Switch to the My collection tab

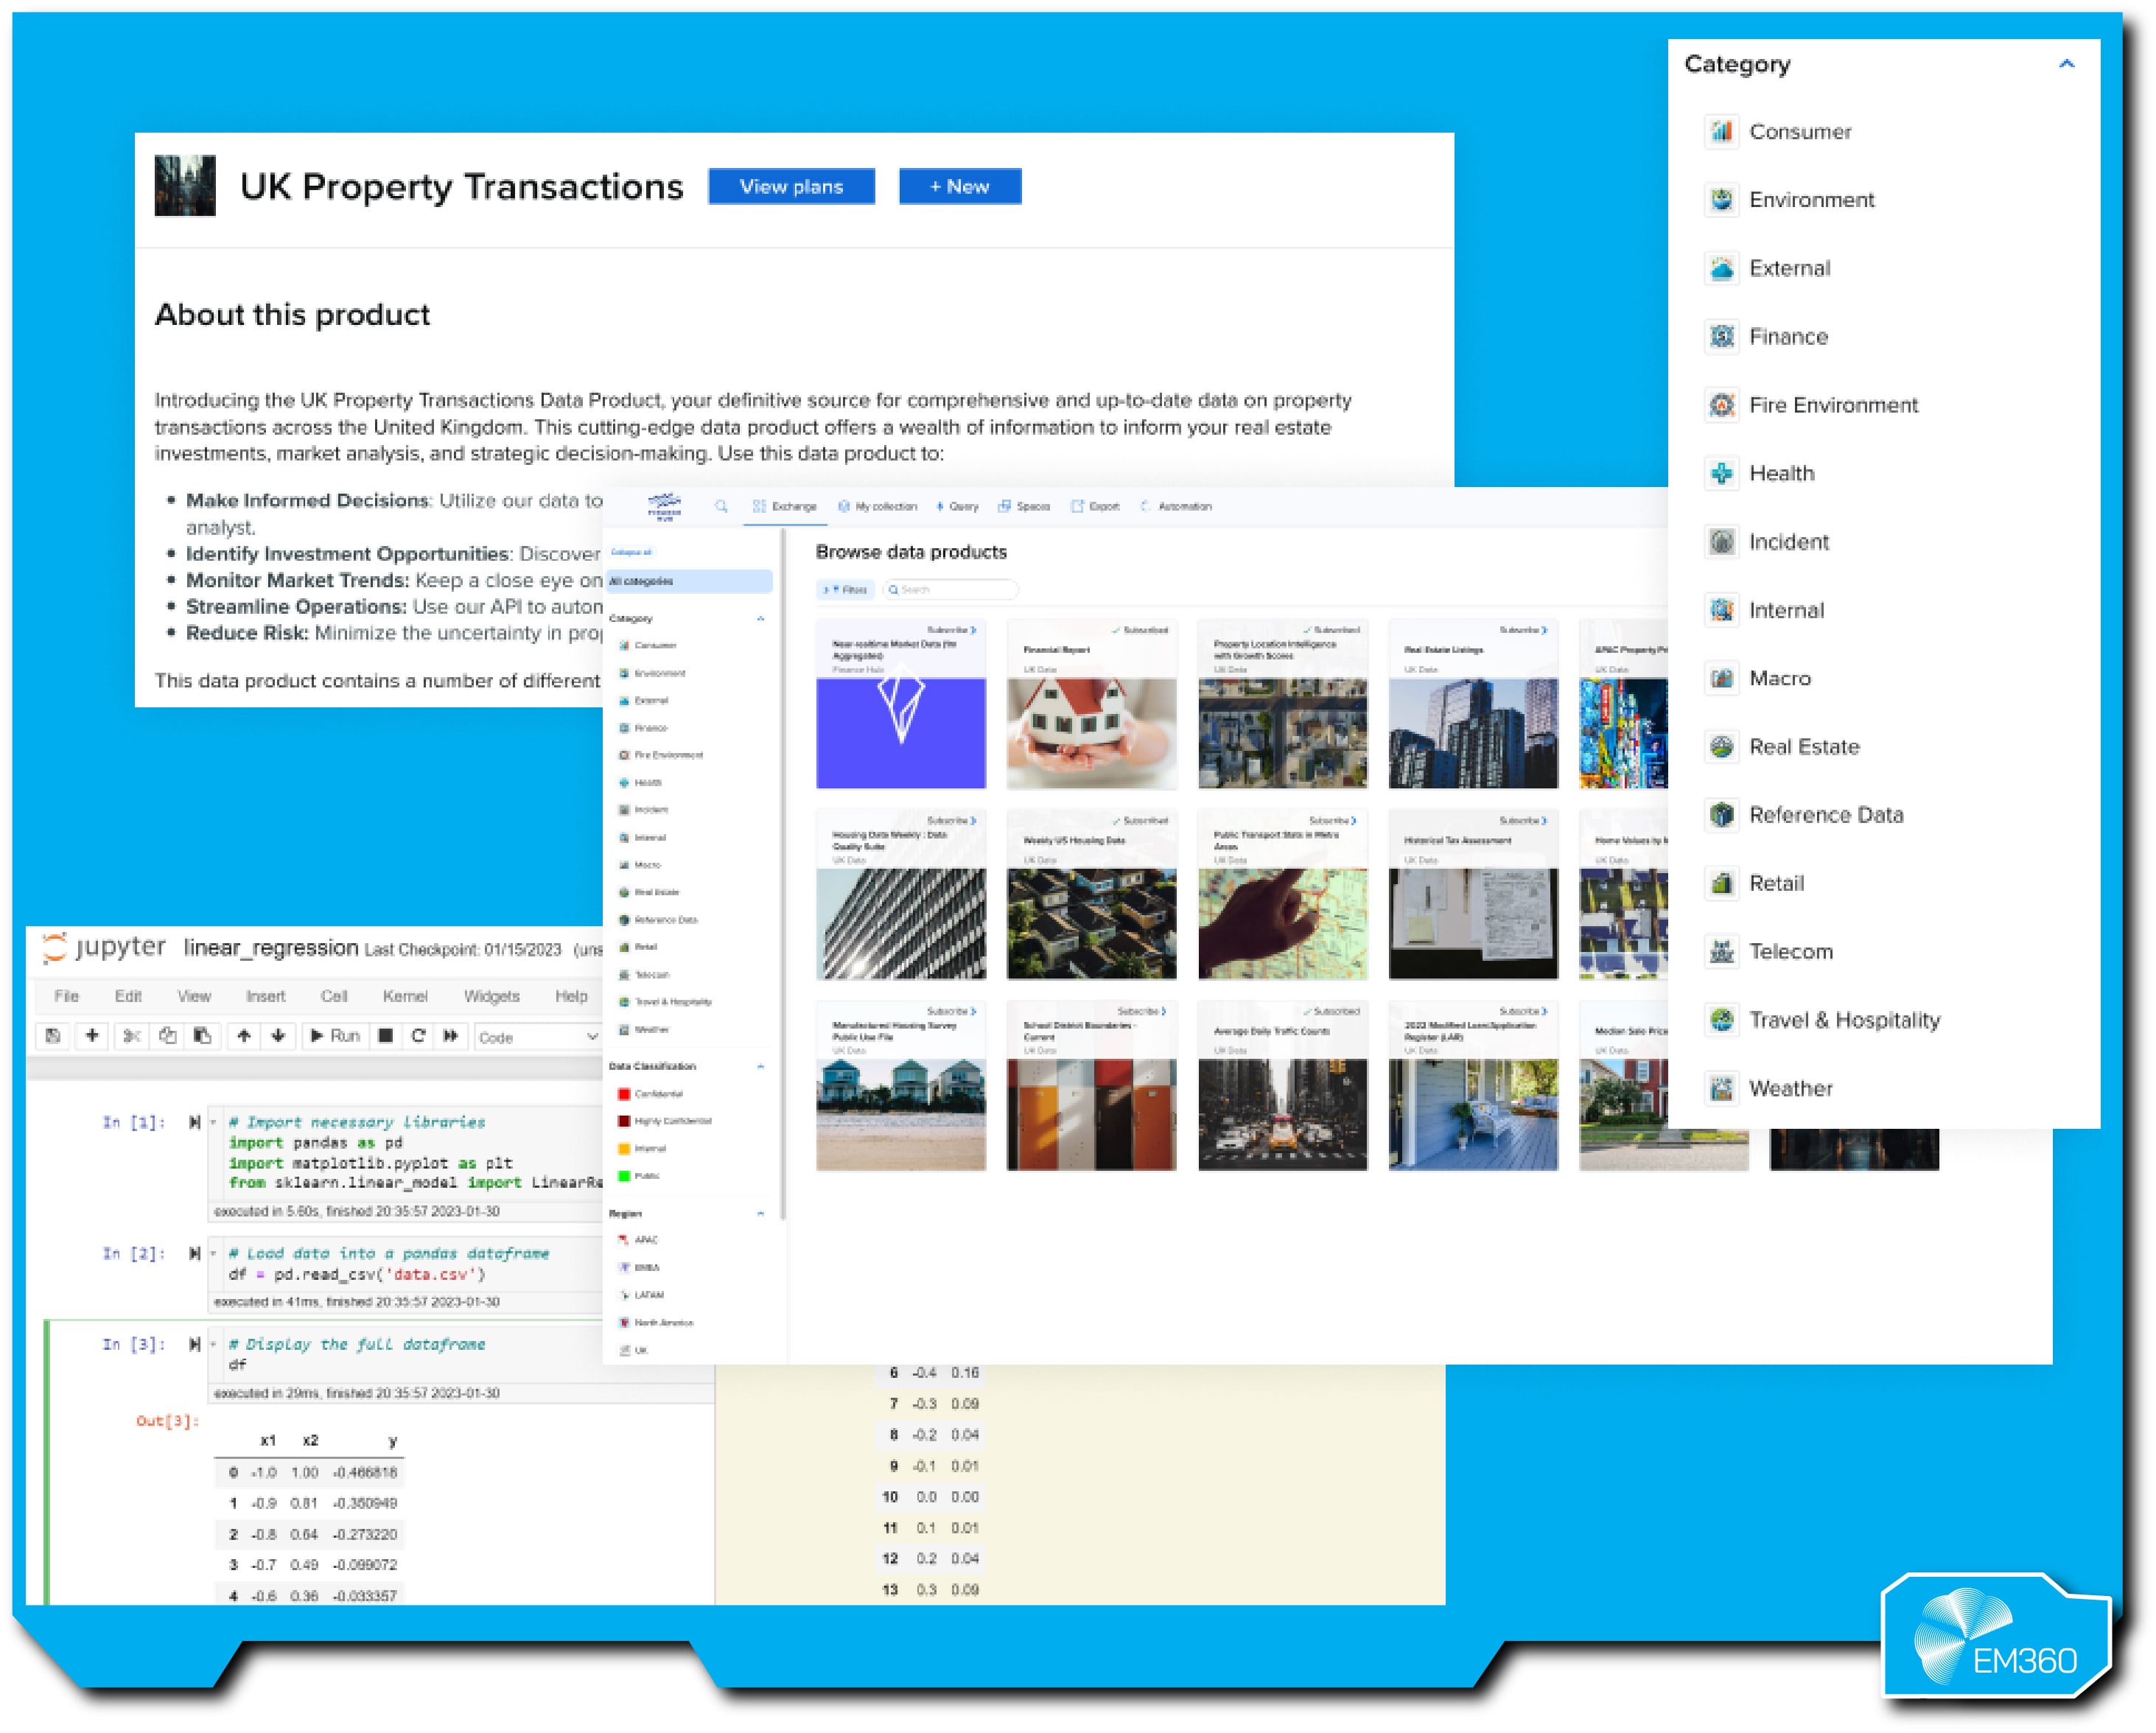point(877,506)
